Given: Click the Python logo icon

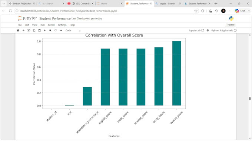Looking at the screenshot, I should coord(231,18).
